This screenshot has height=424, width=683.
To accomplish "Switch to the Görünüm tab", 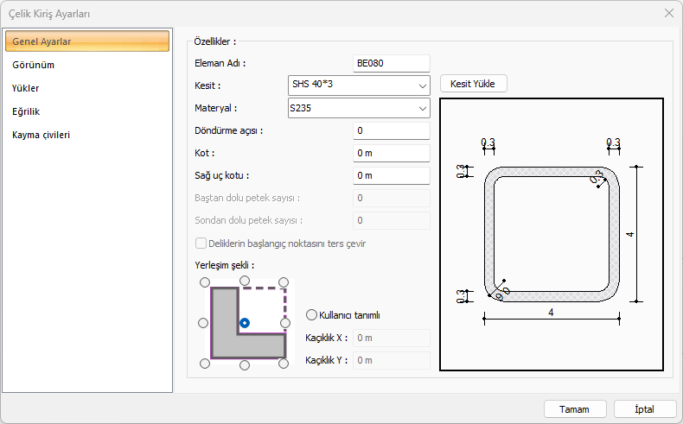I will click(x=34, y=65).
